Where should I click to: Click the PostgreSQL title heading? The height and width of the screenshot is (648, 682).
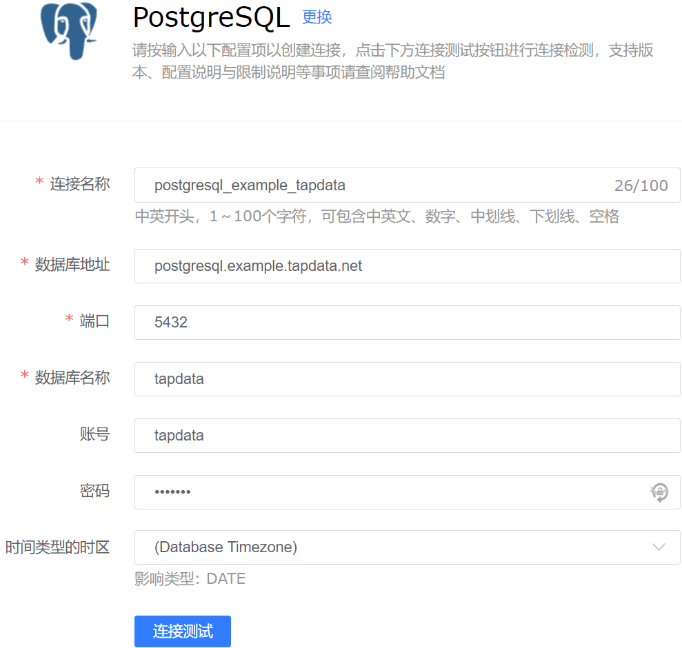click(x=211, y=19)
